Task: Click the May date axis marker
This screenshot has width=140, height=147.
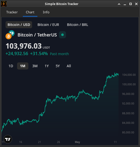Action: point(77,142)
